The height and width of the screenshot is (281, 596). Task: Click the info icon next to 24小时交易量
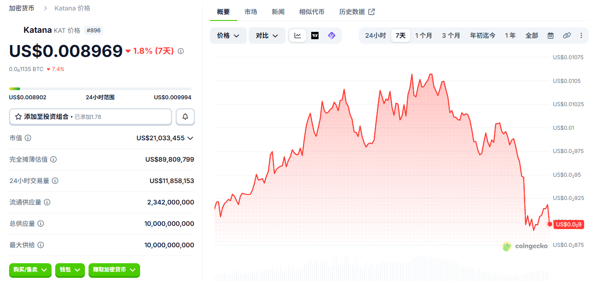click(x=55, y=181)
